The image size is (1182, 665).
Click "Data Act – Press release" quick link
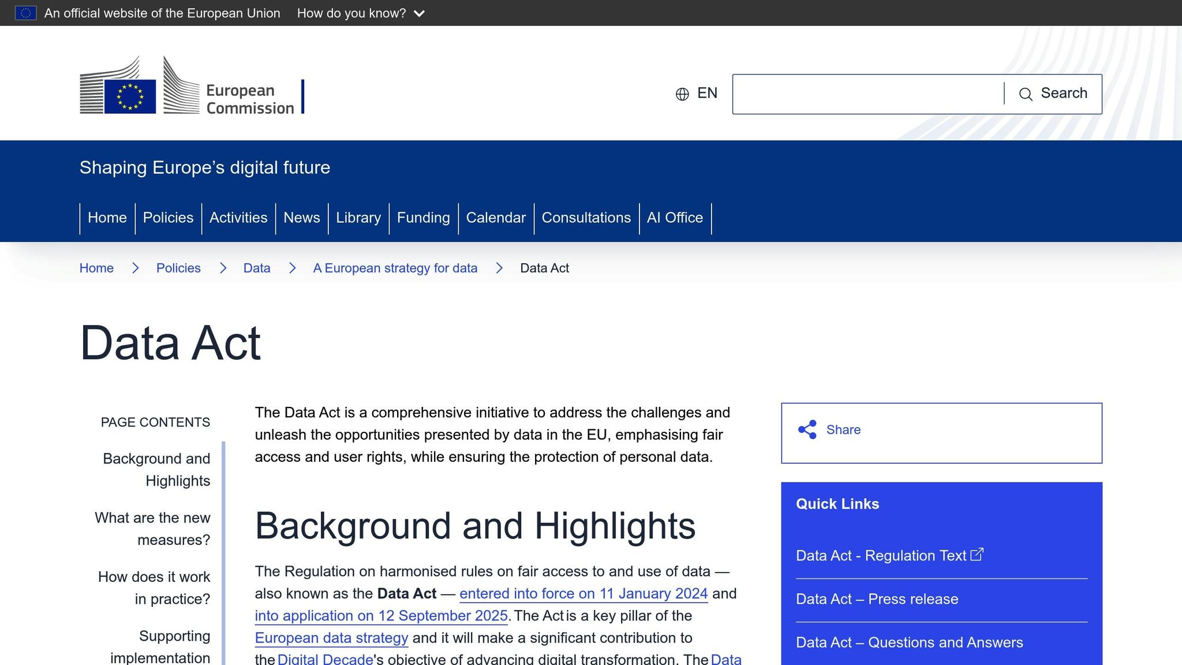pos(876,599)
